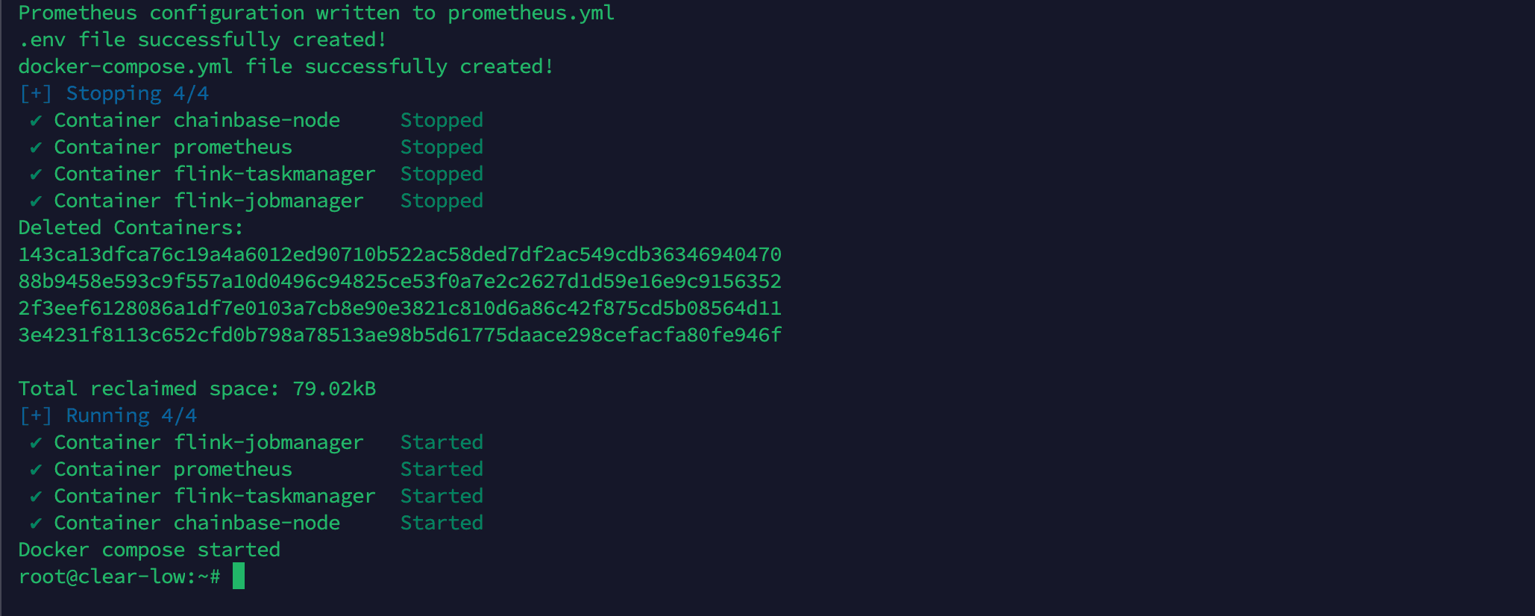This screenshot has height=616, width=1535.
Task: Click the checkmark beside flink-taskmanager Started
Action: click(36, 497)
